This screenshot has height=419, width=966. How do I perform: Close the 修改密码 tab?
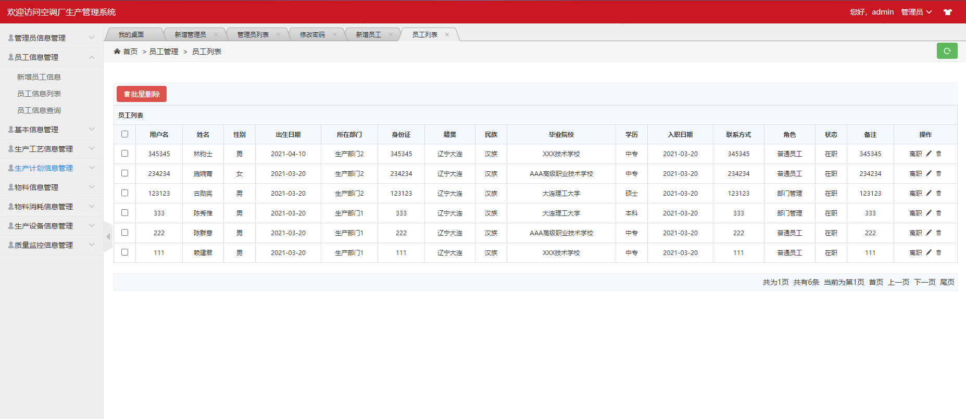click(x=334, y=34)
